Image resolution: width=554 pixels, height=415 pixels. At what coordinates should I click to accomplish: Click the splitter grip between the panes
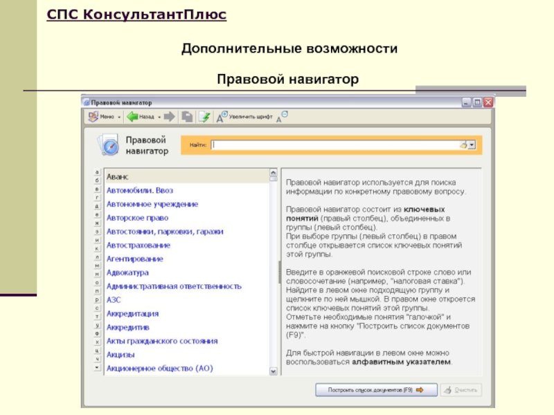click(280, 272)
